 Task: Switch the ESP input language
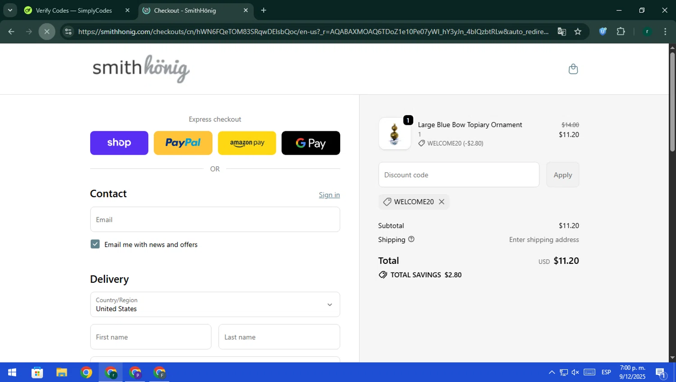coord(606,373)
